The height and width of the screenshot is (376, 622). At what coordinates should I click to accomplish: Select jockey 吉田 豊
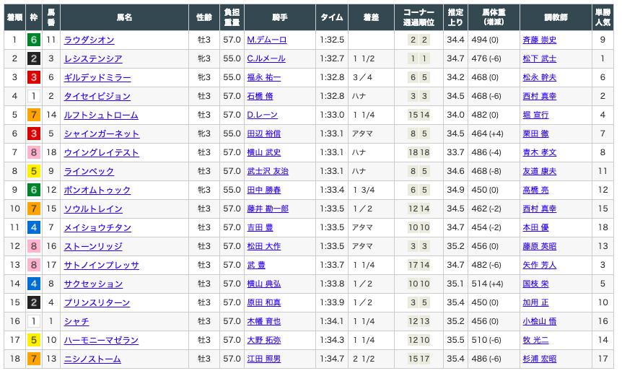point(260,227)
